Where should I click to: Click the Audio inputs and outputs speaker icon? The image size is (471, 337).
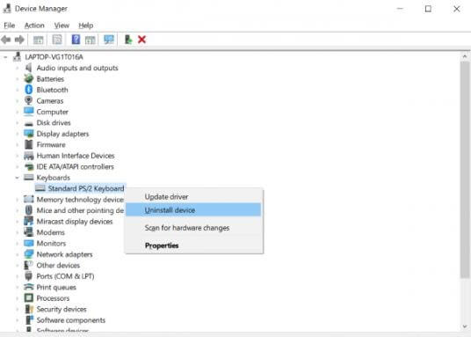tap(28, 68)
